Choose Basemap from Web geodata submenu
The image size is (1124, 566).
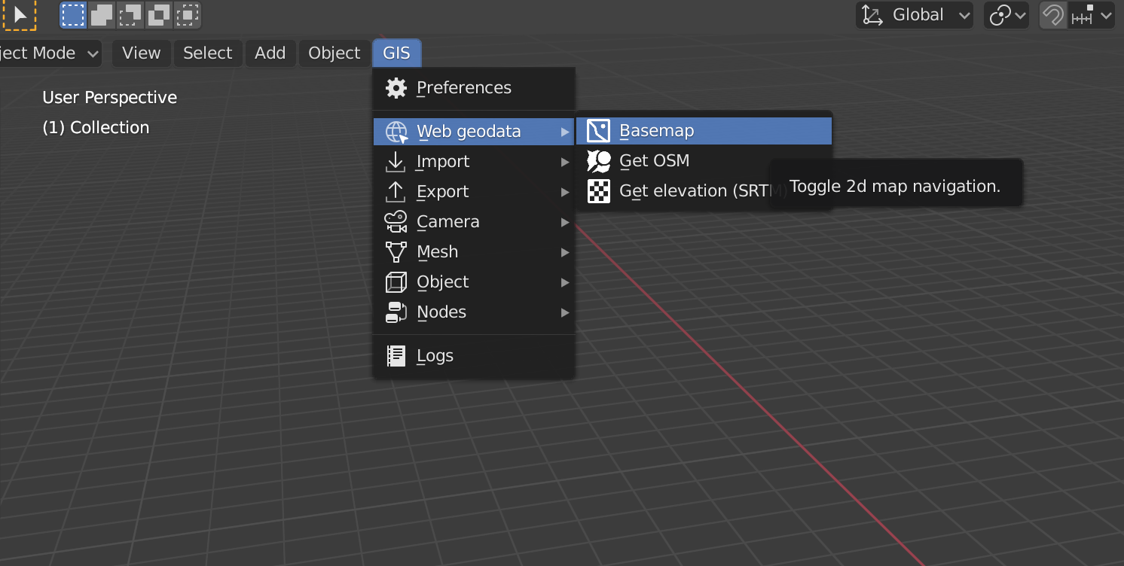coord(704,131)
